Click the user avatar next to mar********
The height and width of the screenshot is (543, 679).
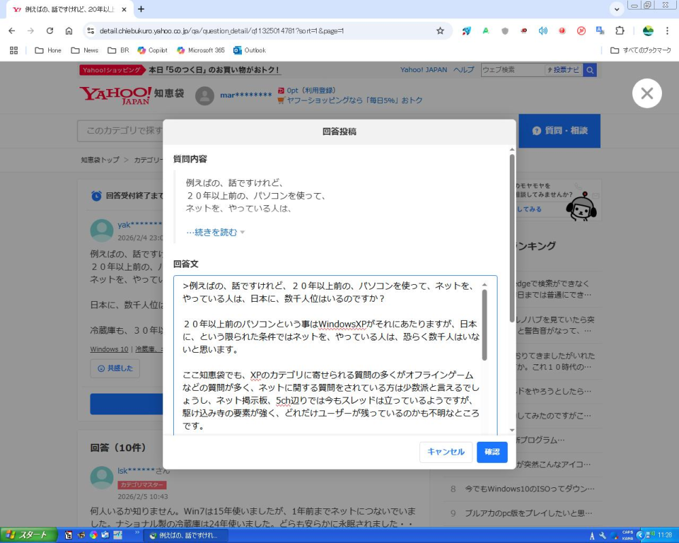(x=205, y=96)
